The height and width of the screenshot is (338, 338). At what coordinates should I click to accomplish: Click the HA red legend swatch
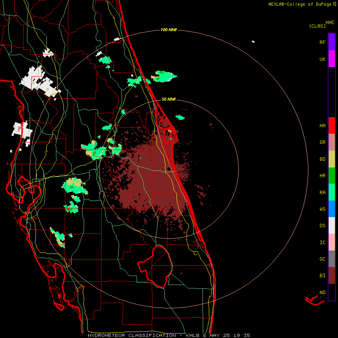tap(332, 125)
